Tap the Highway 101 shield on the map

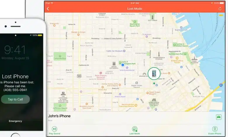[79, 76]
